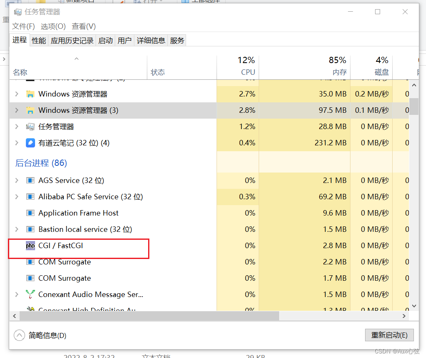Screen dimensions: 426x358
Task: Click the AGS Service process icon
Action: 30,180
